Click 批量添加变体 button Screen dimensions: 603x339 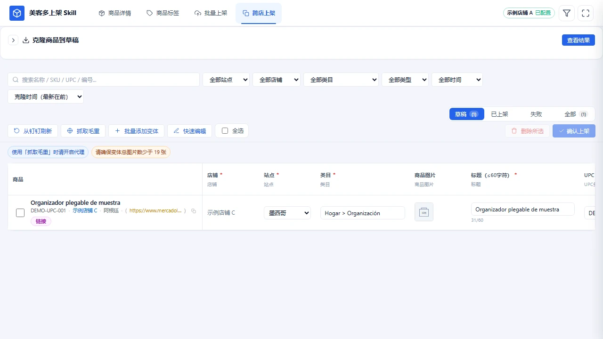tap(137, 131)
